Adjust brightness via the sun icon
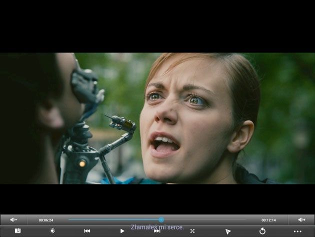Viewport: 315px width, 237px height. tap(52, 231)
